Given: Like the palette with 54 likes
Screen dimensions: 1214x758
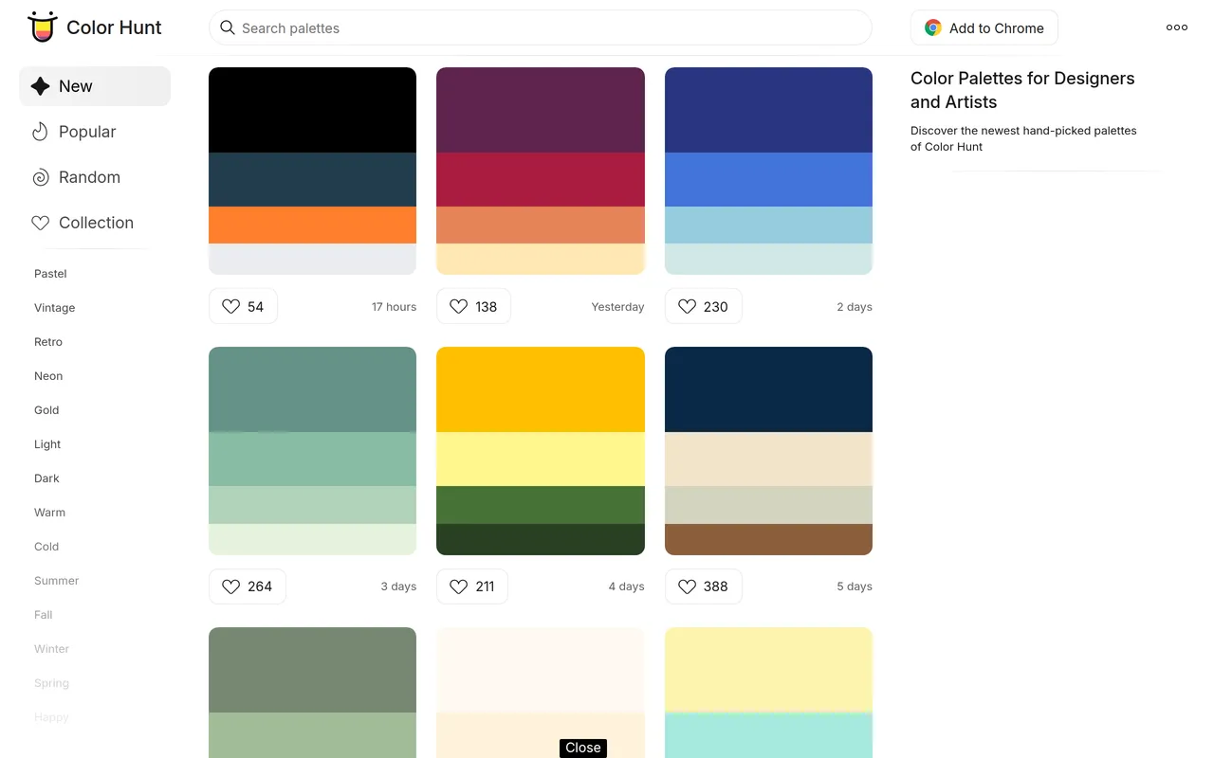Looking at the screenshot, I should tap(243, 306).
